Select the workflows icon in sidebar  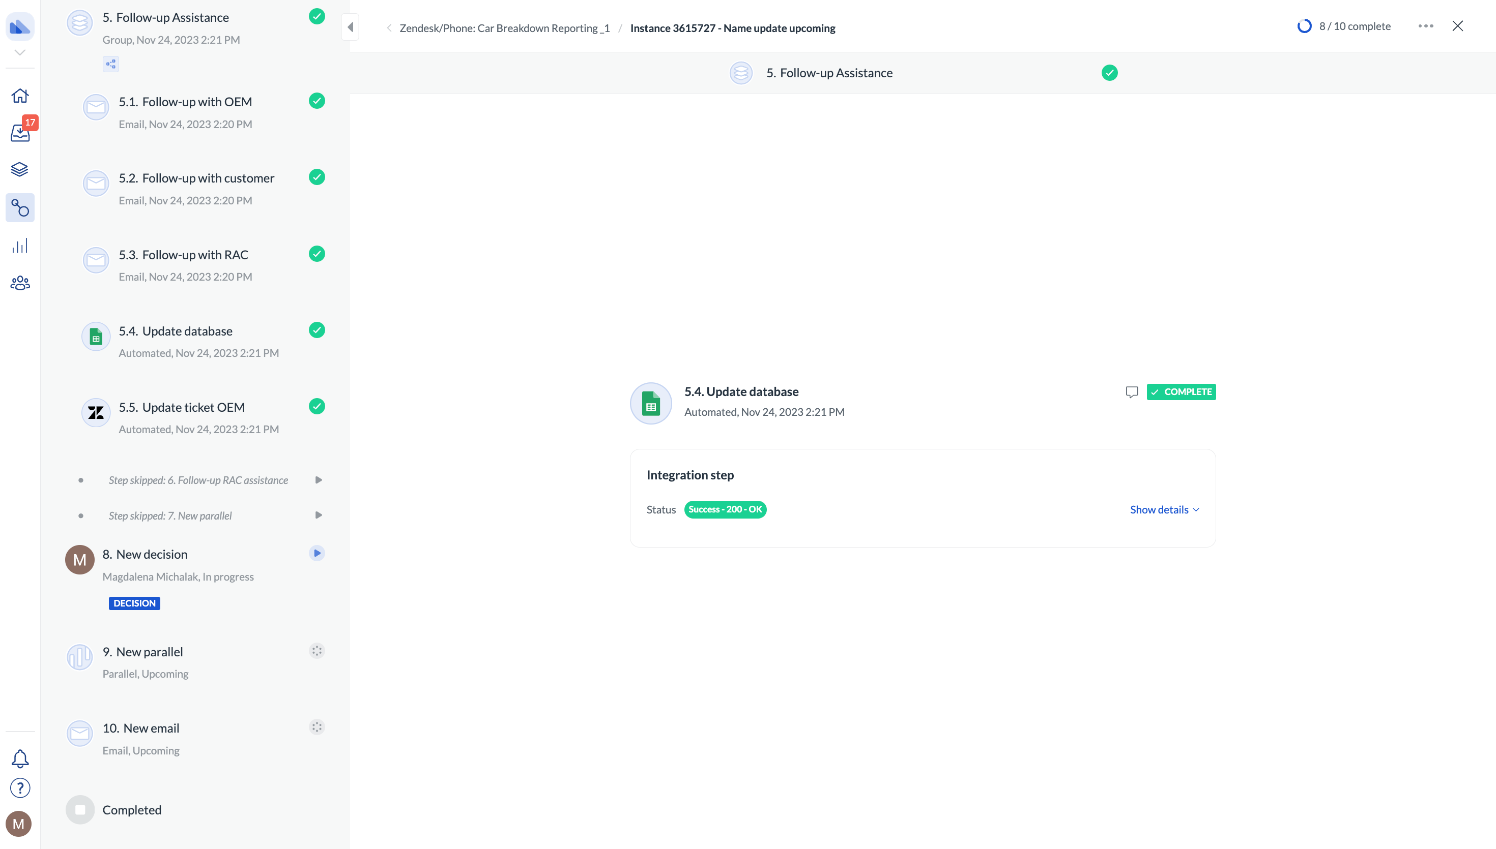pos(20,207)
